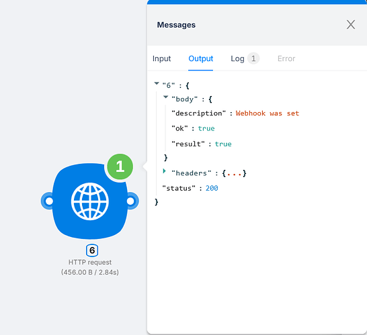Expand the "headers" collapsed object
Image resolution: width=367 pixels, height=335 pixels.
tap(164, 171)
